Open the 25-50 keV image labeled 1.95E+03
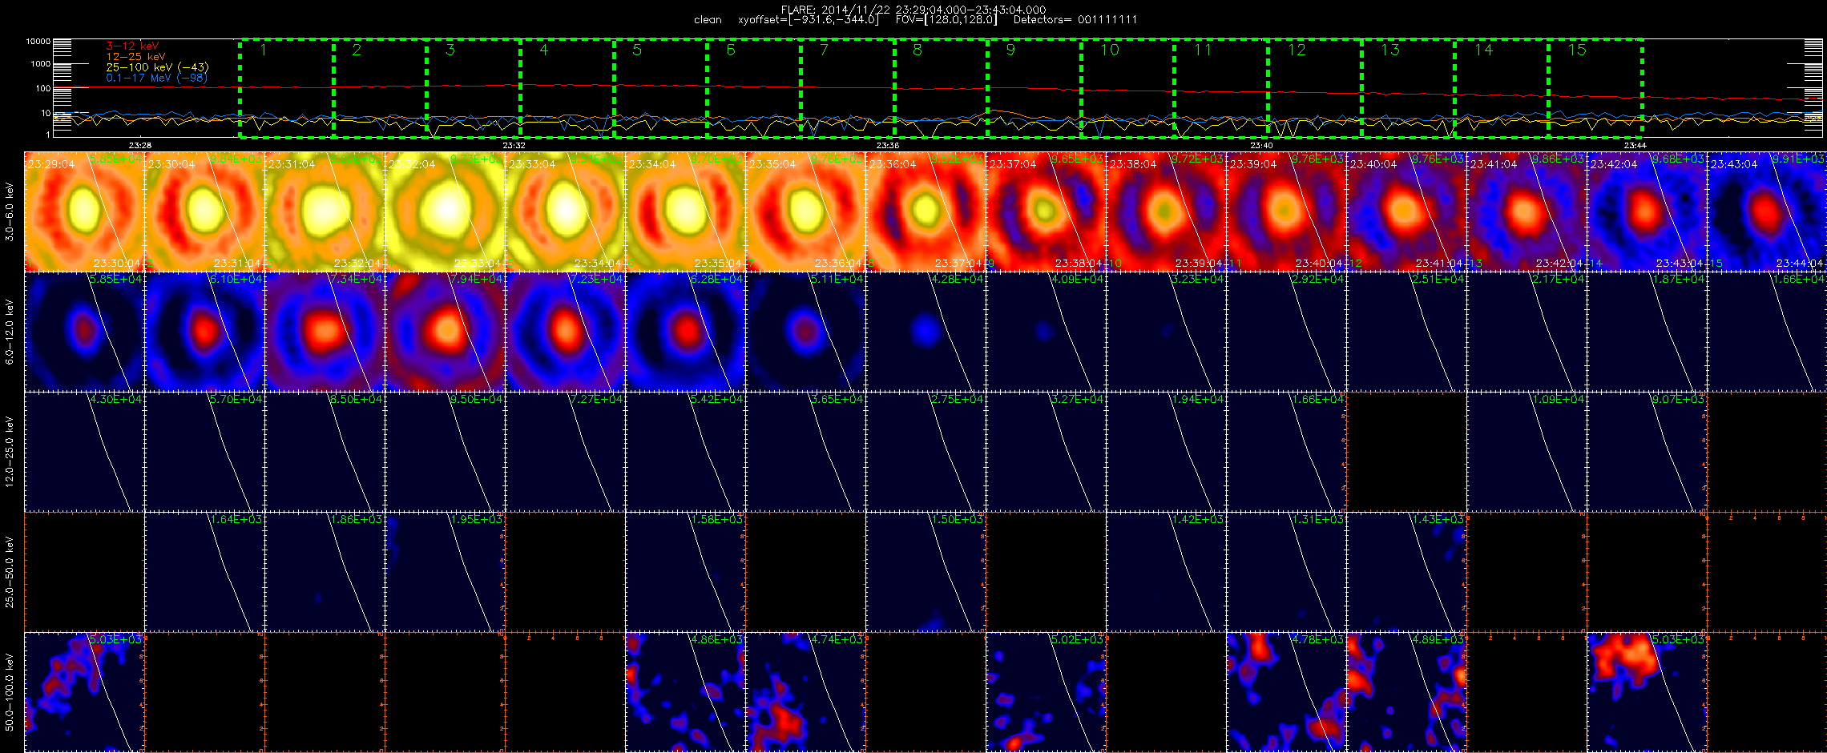1827x753 pixels. [445, 572]
